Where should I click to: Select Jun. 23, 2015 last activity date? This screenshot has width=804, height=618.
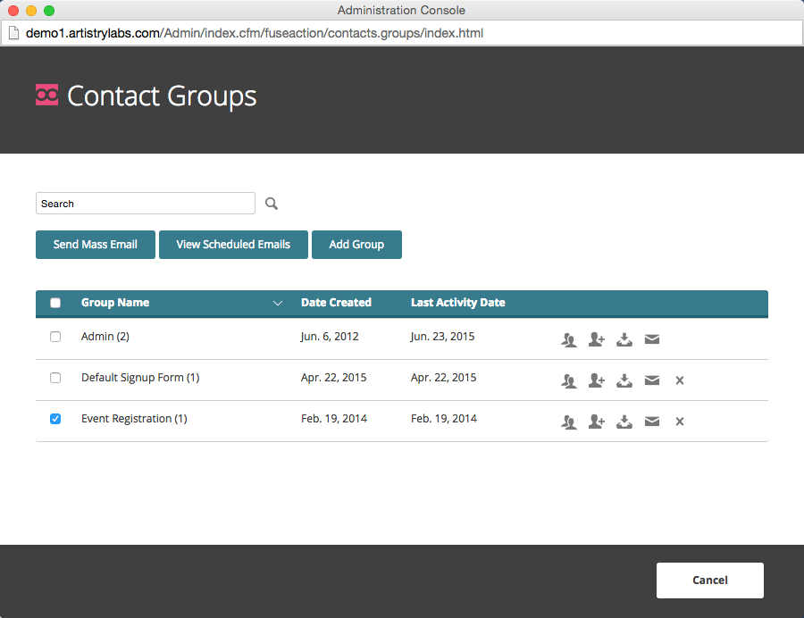coord(442,337)
